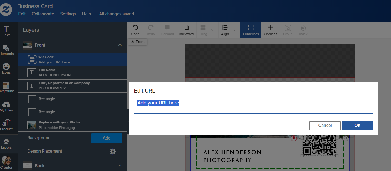Image resolution: width=391 pixels, height=171 pixels.
Task: Click the Design Placement gear icon
Action: pos(113,152)
